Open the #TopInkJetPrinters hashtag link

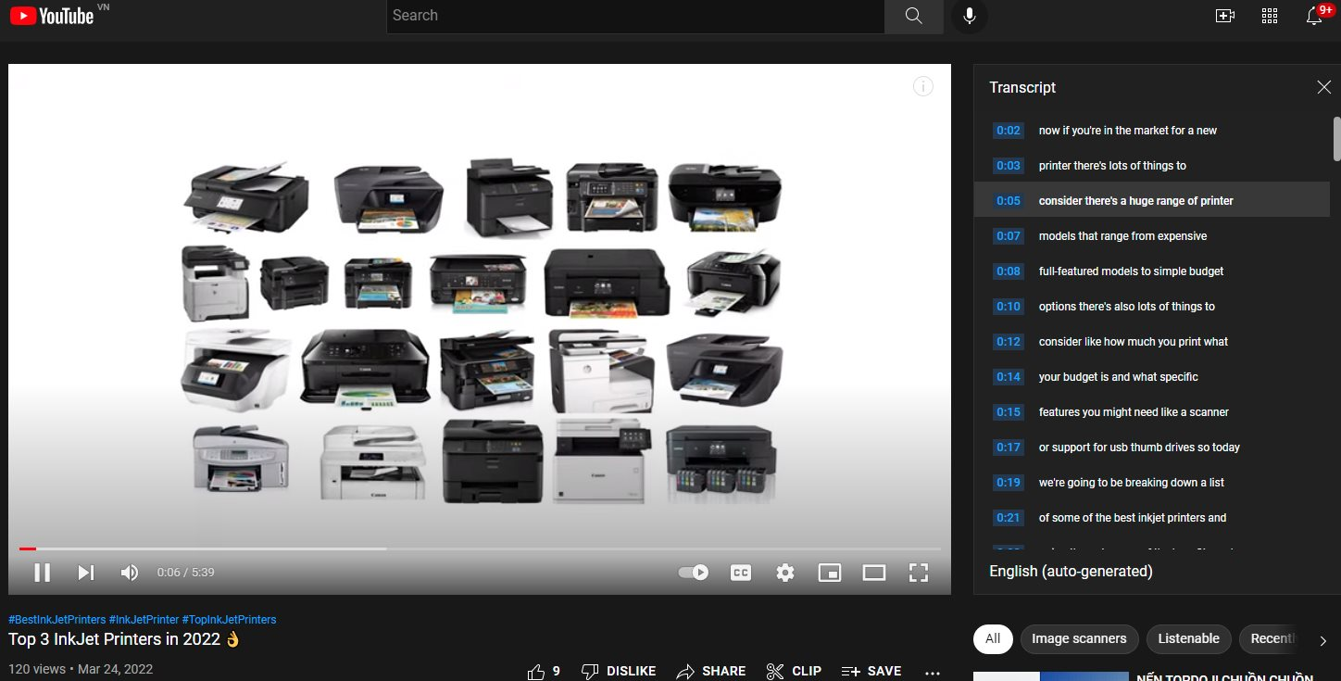tap(229, 619)
